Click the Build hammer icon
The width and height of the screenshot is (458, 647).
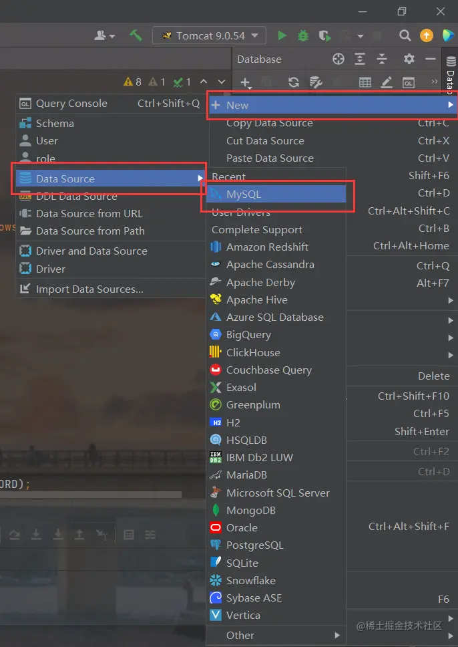136,35
